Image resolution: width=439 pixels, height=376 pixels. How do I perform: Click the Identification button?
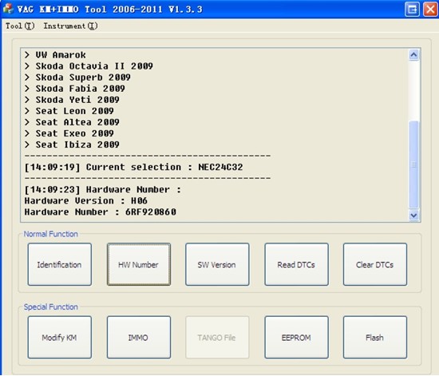point(60,264)
